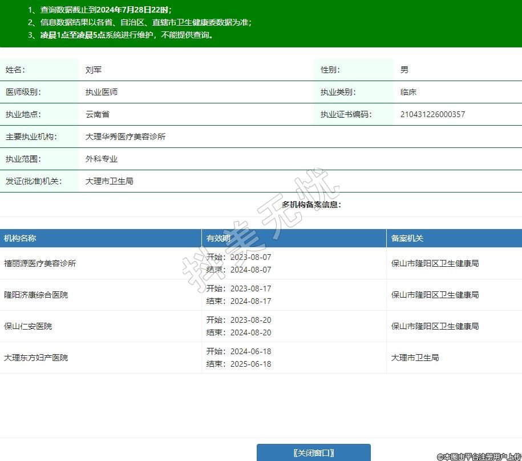Viewport: 522px width, 461px height.
Task: Click the 隆阳济康综合医院 entry
Action: [36, 295]
